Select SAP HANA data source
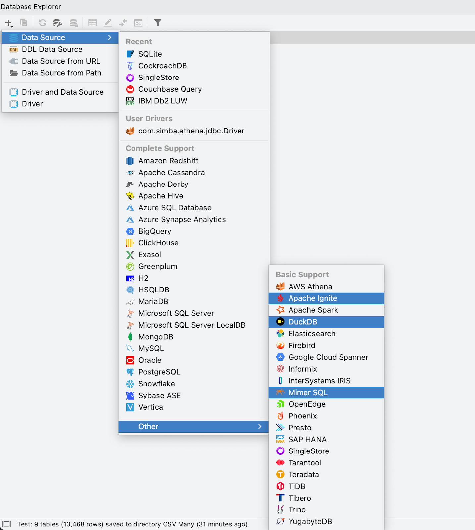Viewport: 475px width, 530px height. (x=326, y=440)
